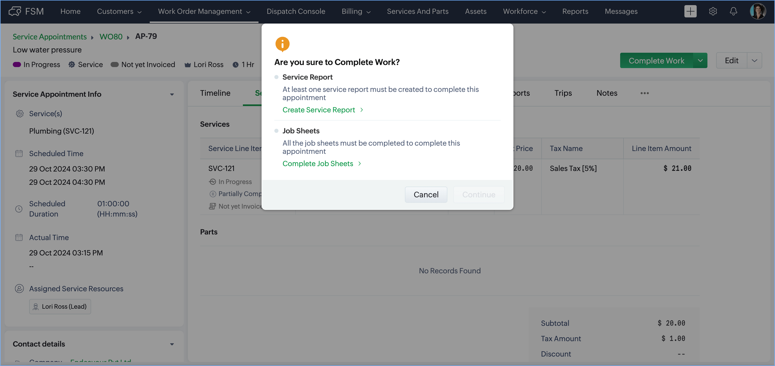Switch to the Trips tab
Image resolution: width=775 pixels, height=366 pixels.
click(563, 93)
